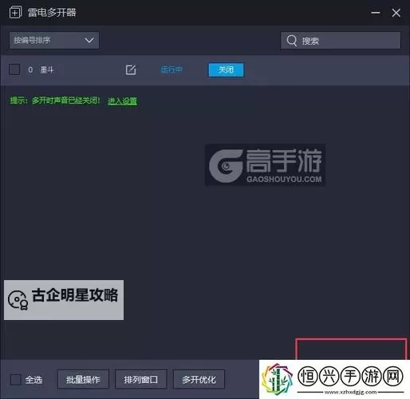Click the magnifier icon in search box

pyautogui.click(x=291, y=41)
